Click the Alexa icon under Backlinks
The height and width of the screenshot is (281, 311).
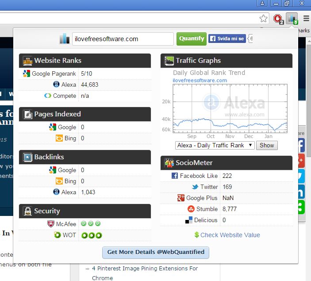[56, 192]
